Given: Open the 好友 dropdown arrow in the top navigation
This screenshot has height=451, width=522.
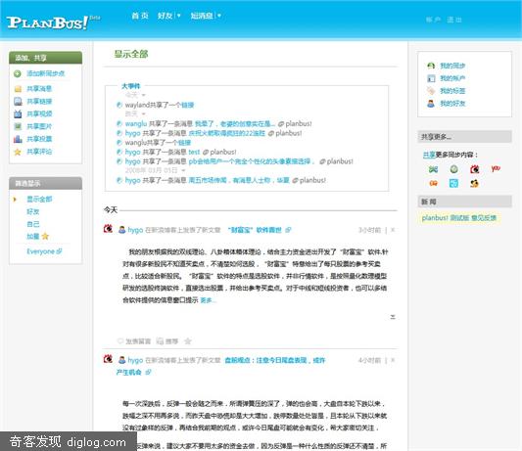Looking at the screenshot, I should tap(179, 16).
